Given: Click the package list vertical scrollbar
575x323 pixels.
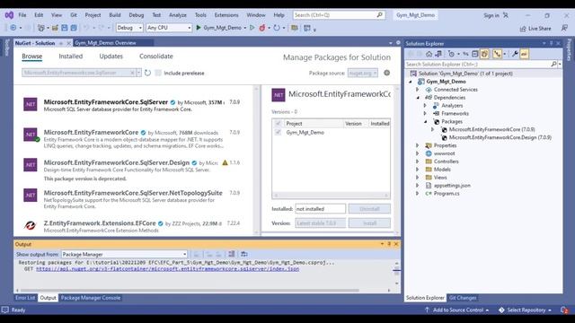Looking at the screenshot, I should pyautogui.click(x=256, y=160).
